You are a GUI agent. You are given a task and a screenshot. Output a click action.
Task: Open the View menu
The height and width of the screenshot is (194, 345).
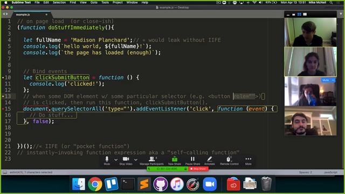click(x=83, y=2)
